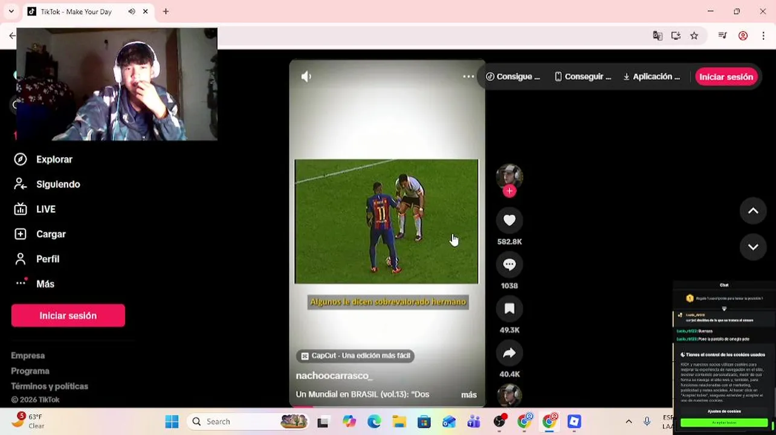Expand Términos y políticas footer section
The width and height of the screenshot is (776, 435).
[x=50, y=386]
